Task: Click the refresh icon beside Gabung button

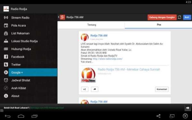Action: tap(180, 17)
